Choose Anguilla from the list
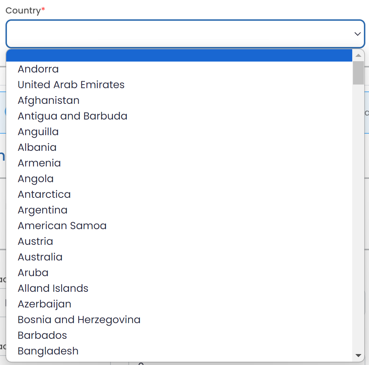 point(38,132)
